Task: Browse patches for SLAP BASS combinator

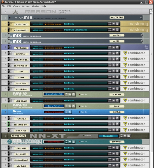Action: coord(113,65)
